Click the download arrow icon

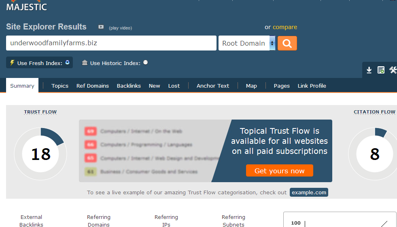click(x=369, y=70)
